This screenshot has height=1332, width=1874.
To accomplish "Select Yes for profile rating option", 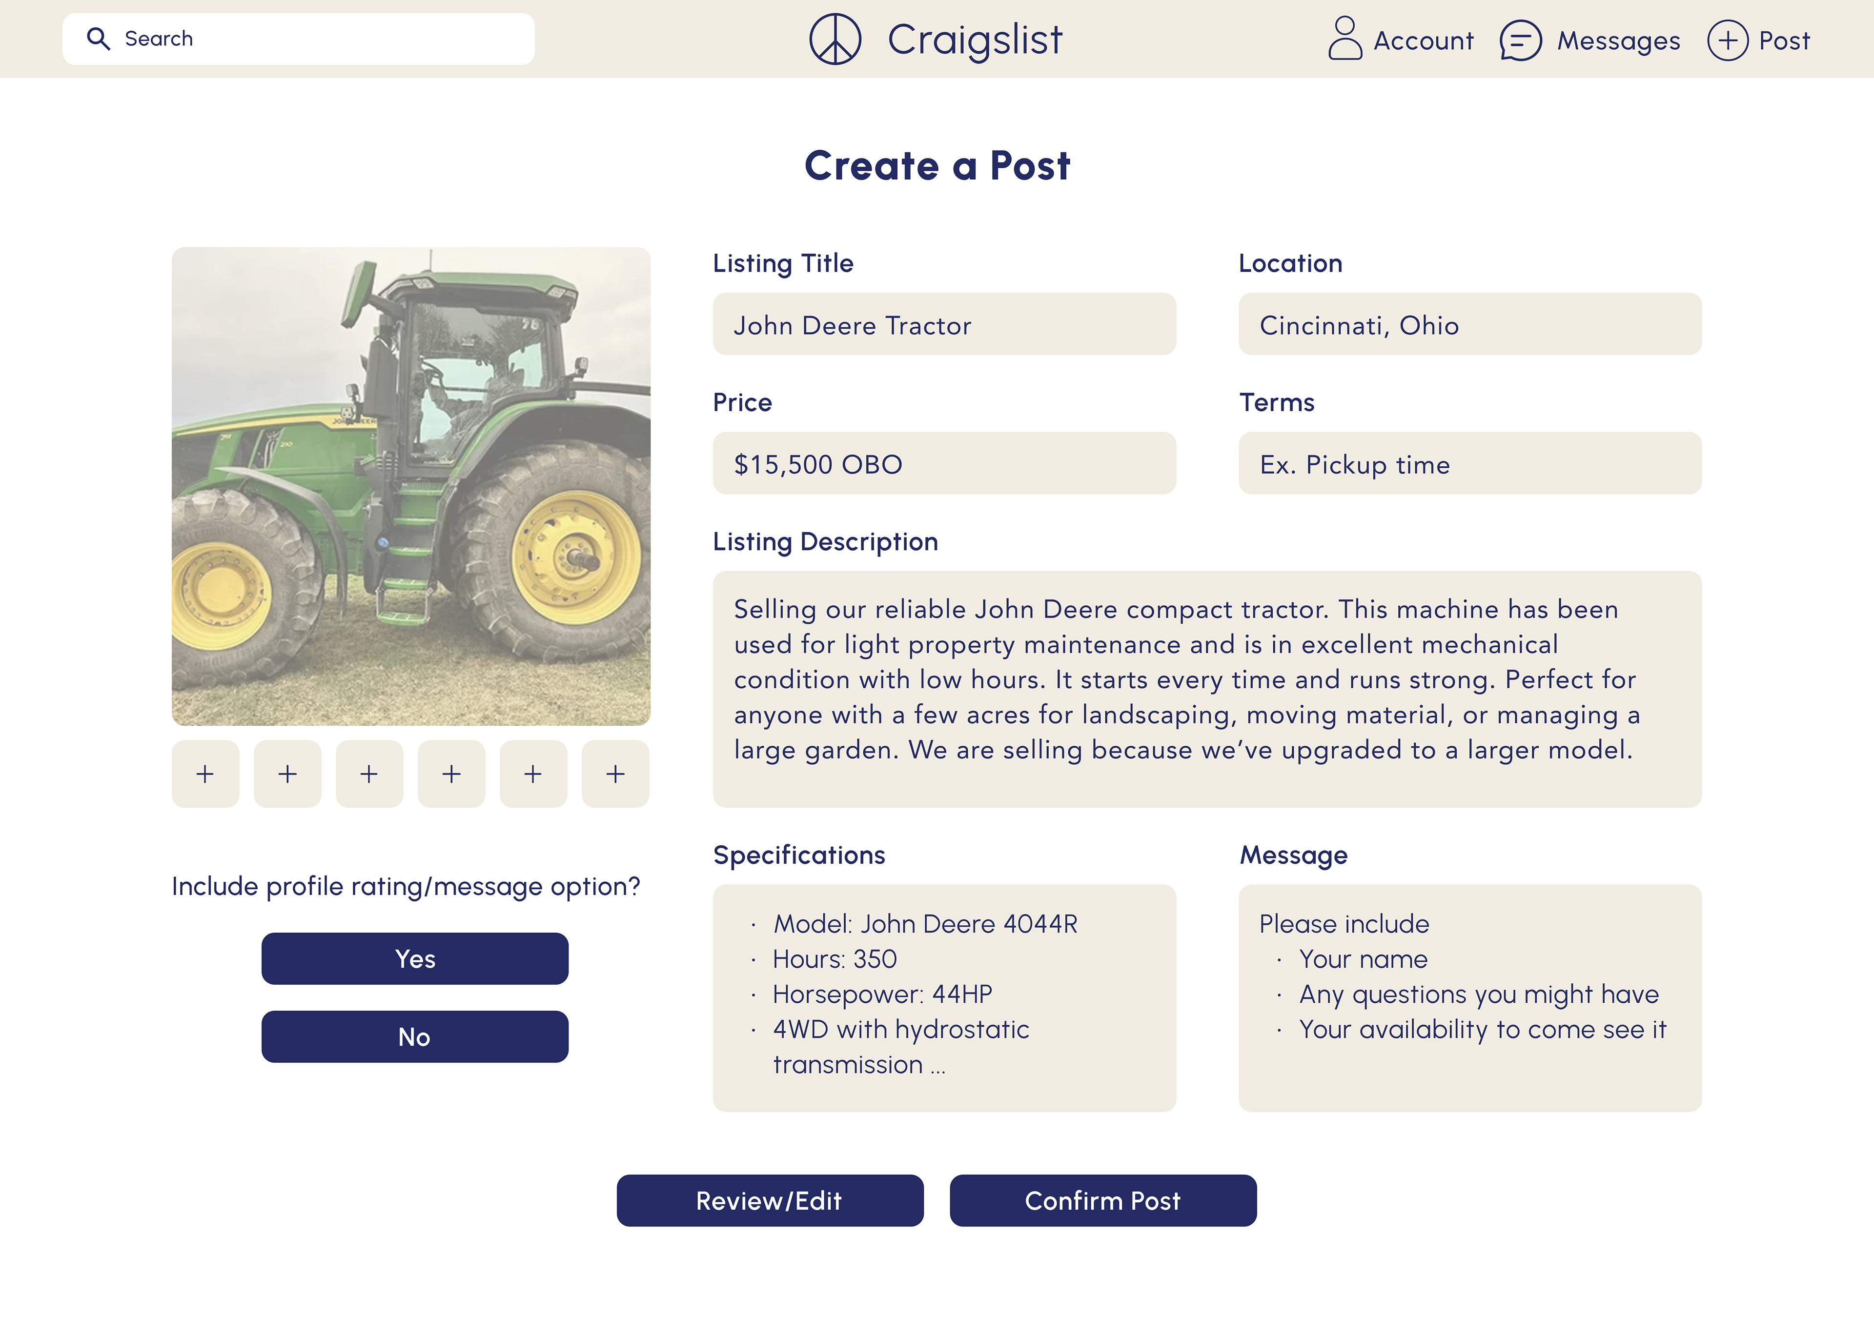I will pos(414,958).
